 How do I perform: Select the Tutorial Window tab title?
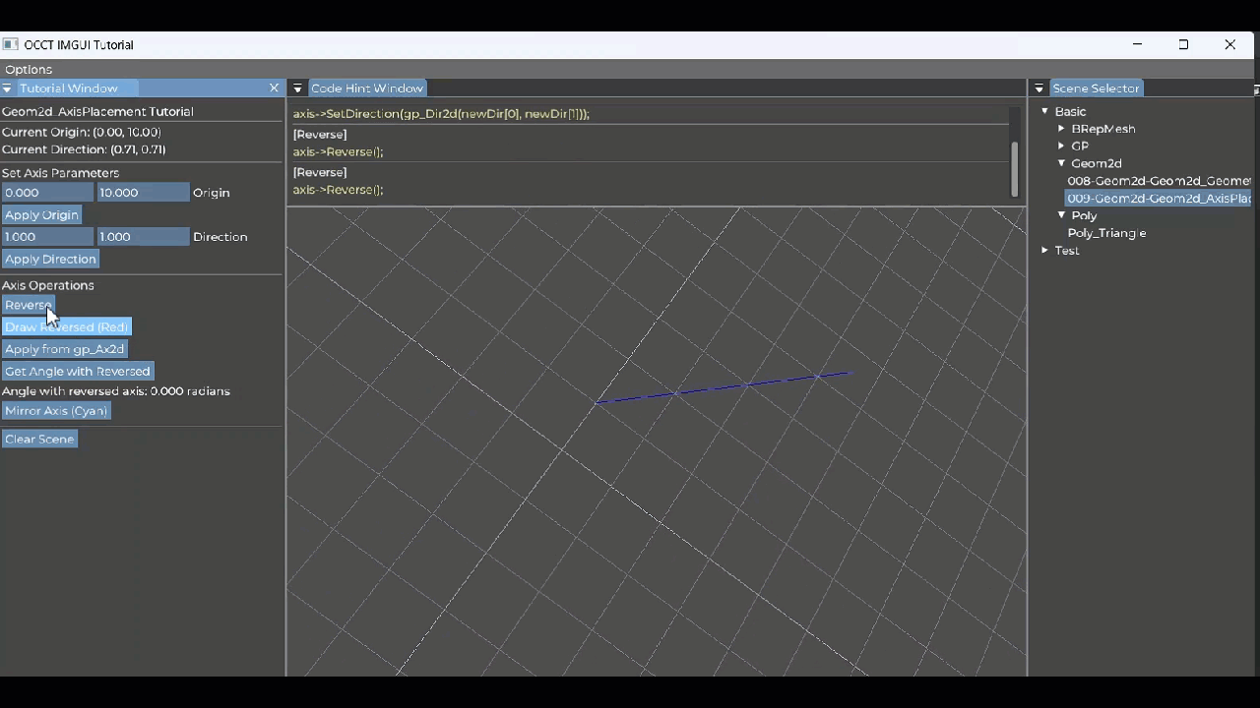68,88
